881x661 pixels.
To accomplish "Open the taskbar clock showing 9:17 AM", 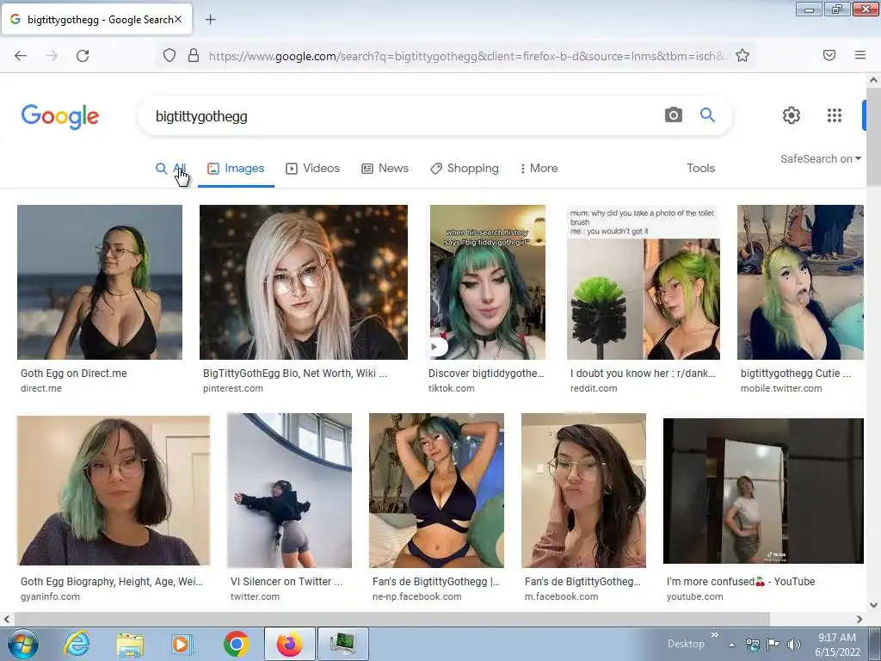I will point(837,645).
